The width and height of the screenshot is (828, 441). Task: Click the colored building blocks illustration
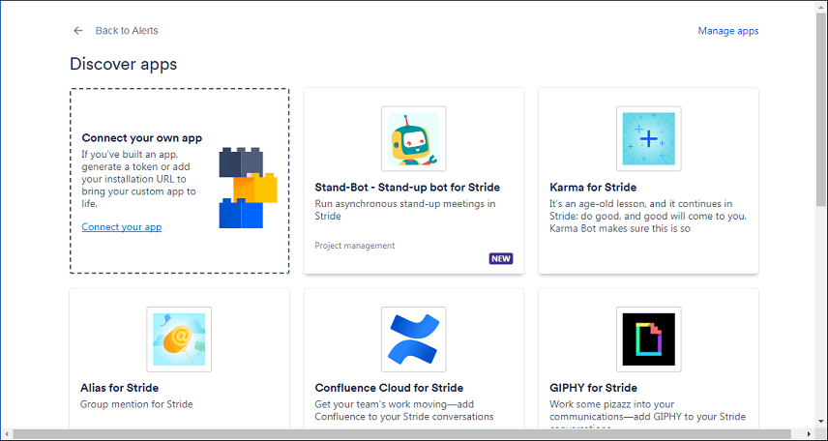249,188
